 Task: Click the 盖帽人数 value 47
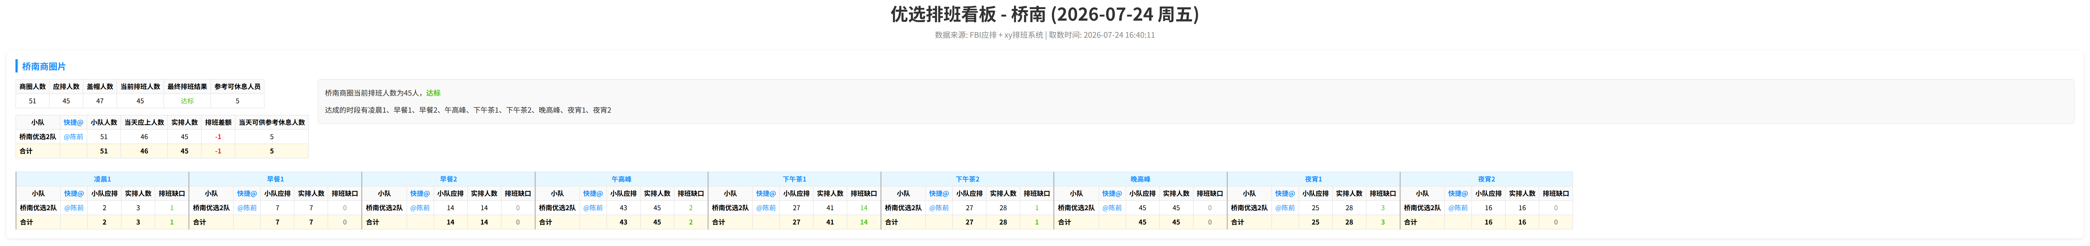[100, 101]
